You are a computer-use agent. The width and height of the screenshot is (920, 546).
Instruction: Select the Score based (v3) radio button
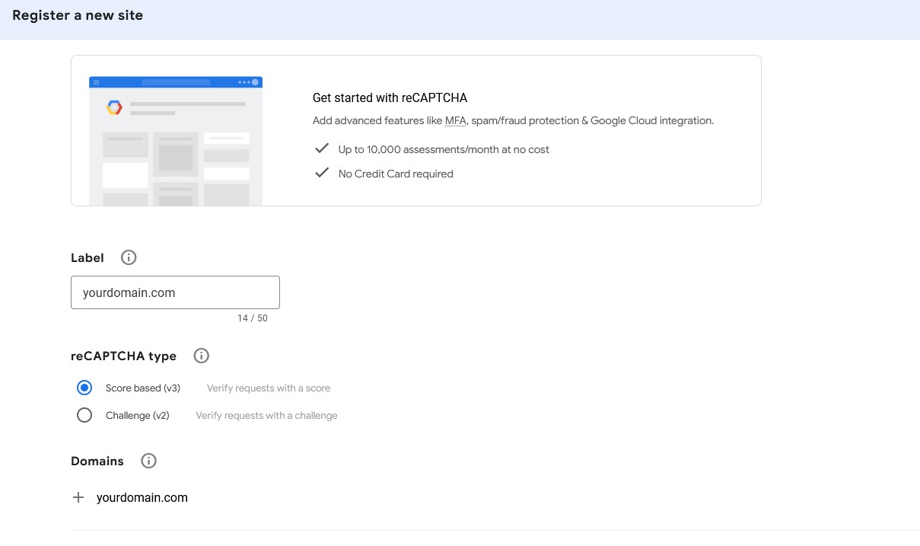point(84,388)
